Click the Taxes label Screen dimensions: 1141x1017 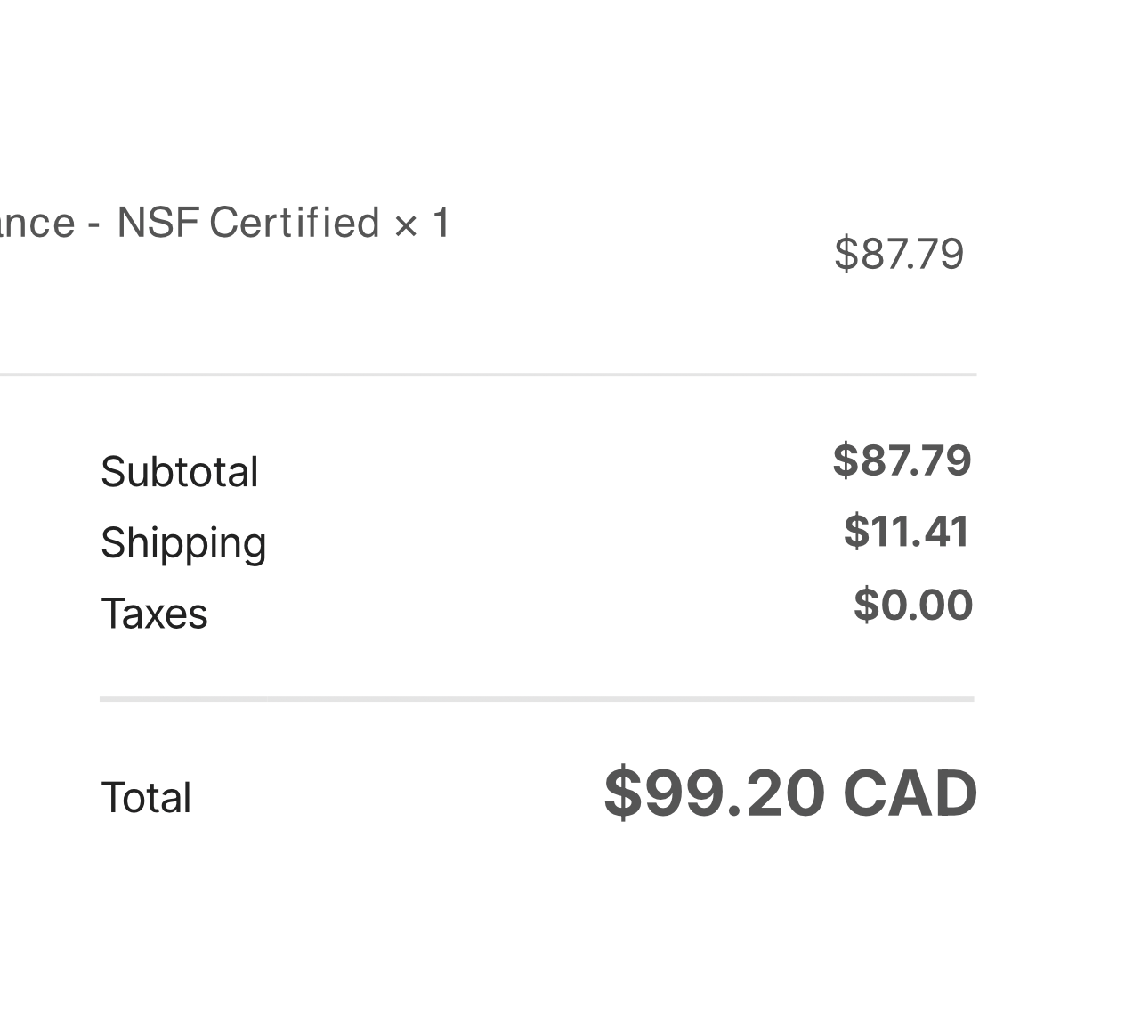pos(154,614)
